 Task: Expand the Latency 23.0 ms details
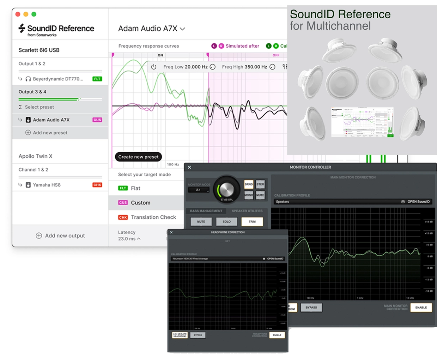tap(129, 239)
